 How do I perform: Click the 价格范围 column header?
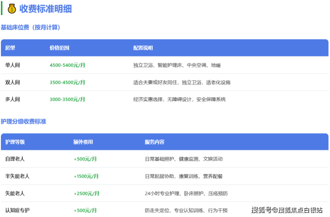(59, 48)
